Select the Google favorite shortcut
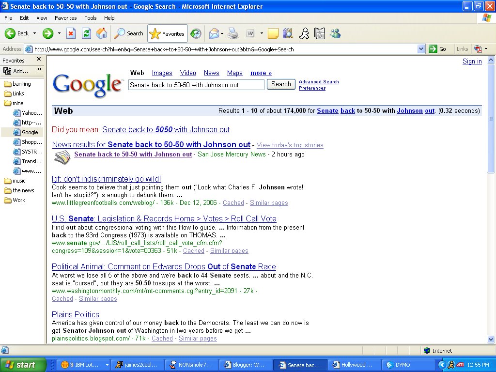 tap(26, 132)
